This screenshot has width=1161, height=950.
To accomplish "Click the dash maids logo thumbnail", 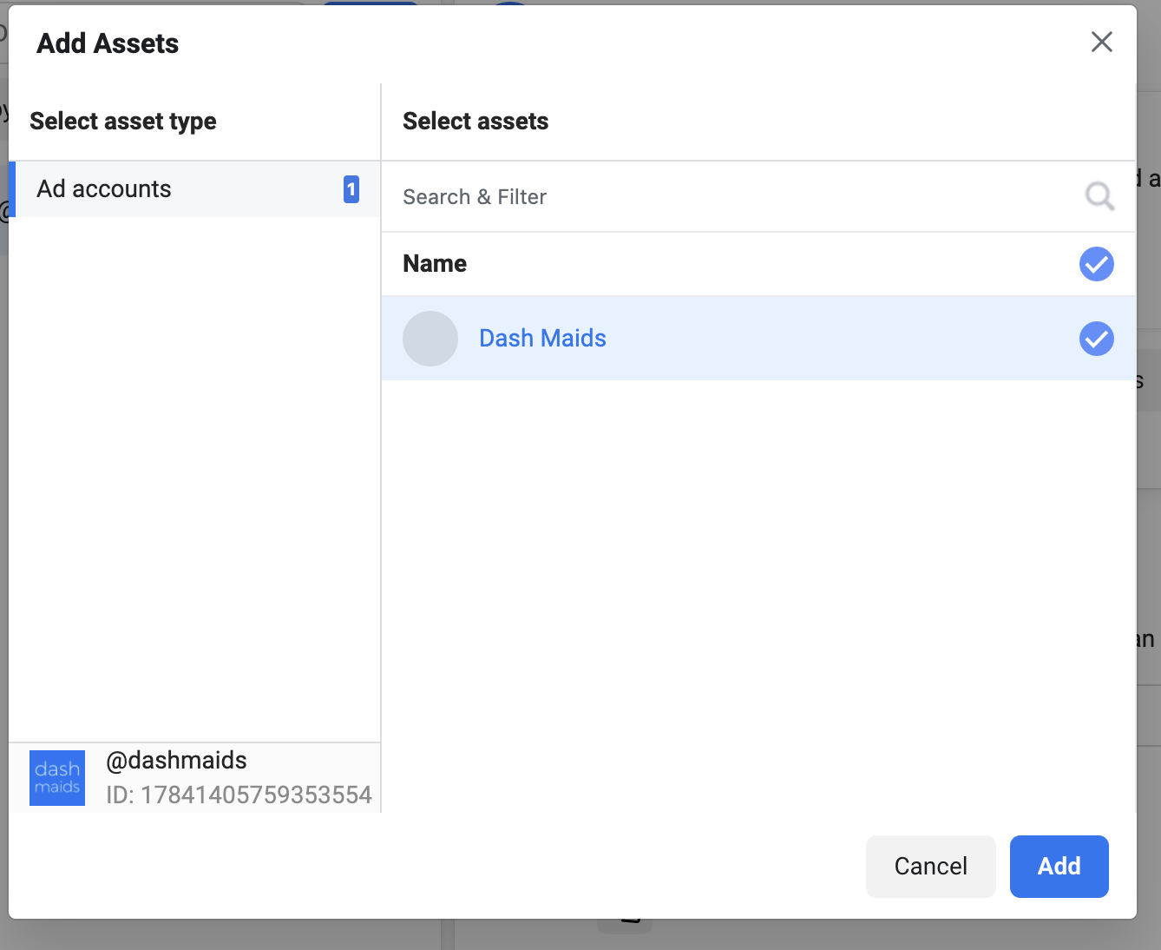I will pos(57,778).
